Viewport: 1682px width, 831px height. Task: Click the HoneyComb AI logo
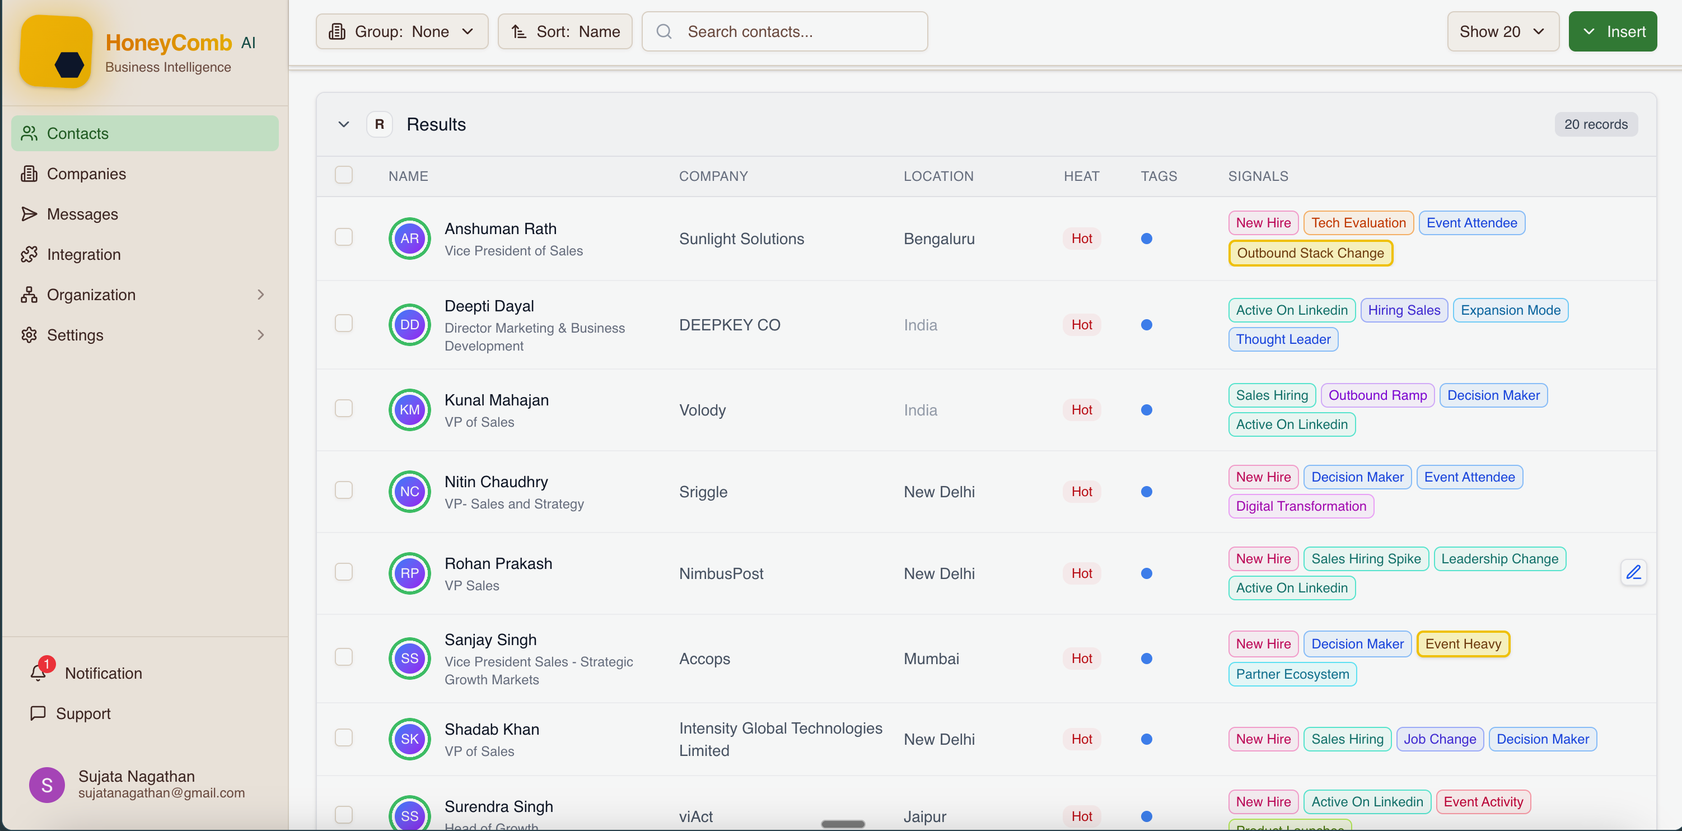(55, 52)
